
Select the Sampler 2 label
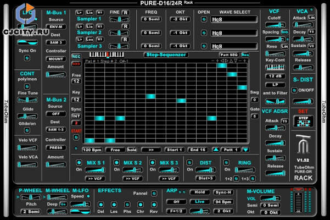[x=89, y=32]
